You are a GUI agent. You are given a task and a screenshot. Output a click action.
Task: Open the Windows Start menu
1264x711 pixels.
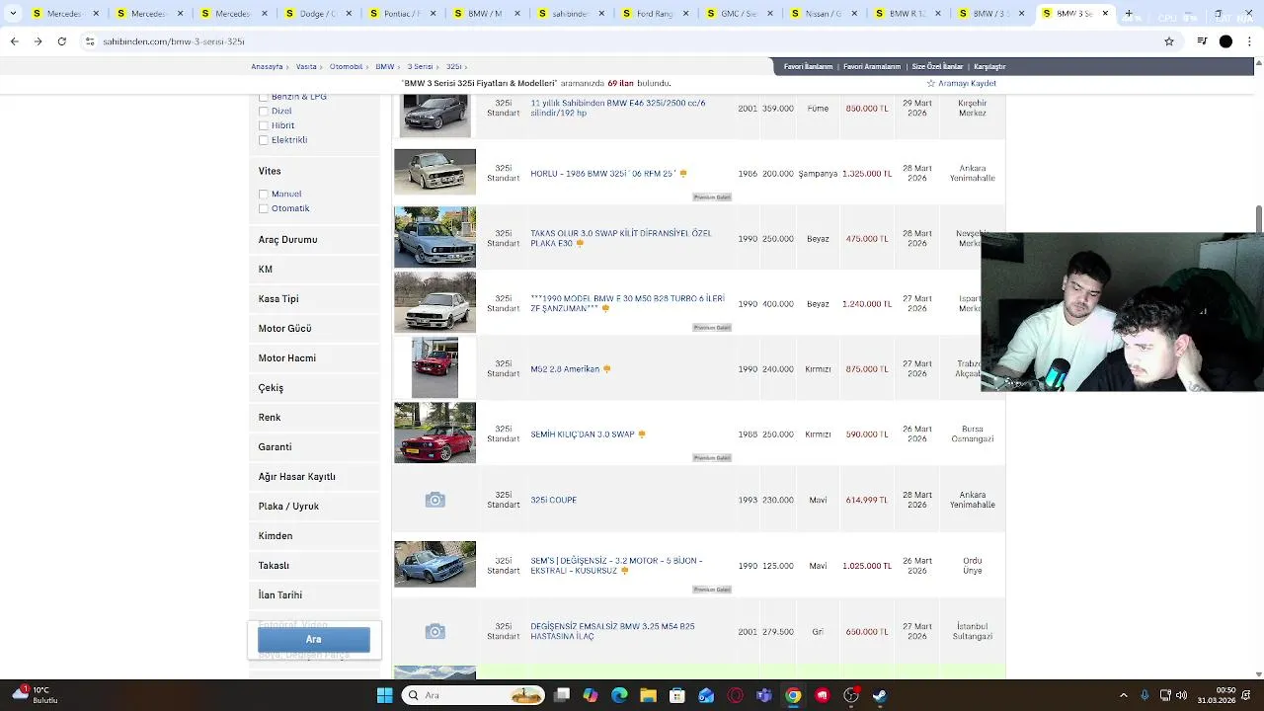tap(384, 695)
